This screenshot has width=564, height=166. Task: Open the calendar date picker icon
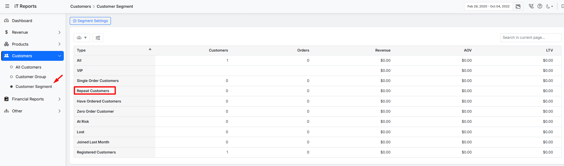[x=518, y=6]
